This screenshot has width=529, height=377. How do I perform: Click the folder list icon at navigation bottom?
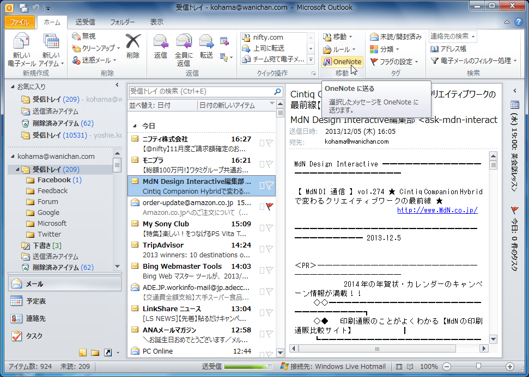(95, 353)
